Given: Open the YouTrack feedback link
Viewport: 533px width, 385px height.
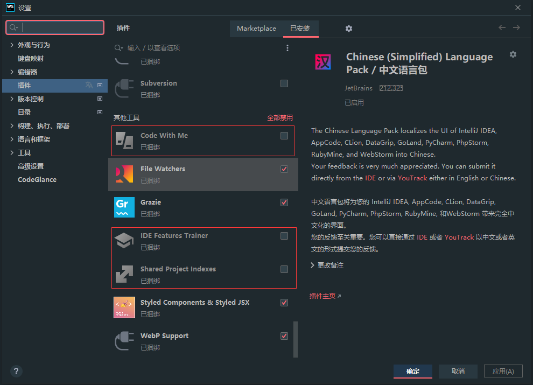Looking at the screenshot, I should [x=412, y=178].
